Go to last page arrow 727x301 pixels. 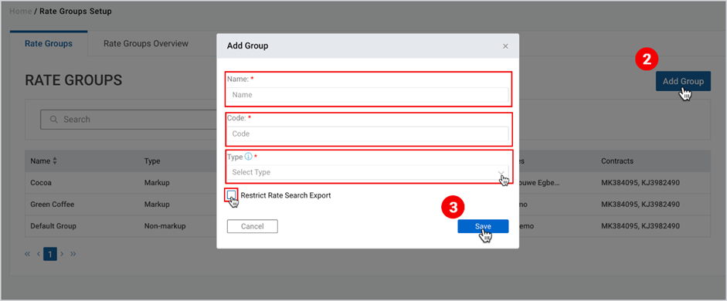73,254
